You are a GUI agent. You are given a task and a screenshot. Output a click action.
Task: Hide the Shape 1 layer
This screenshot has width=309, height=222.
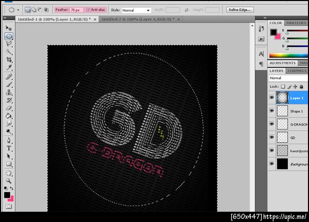coord(271,110)
